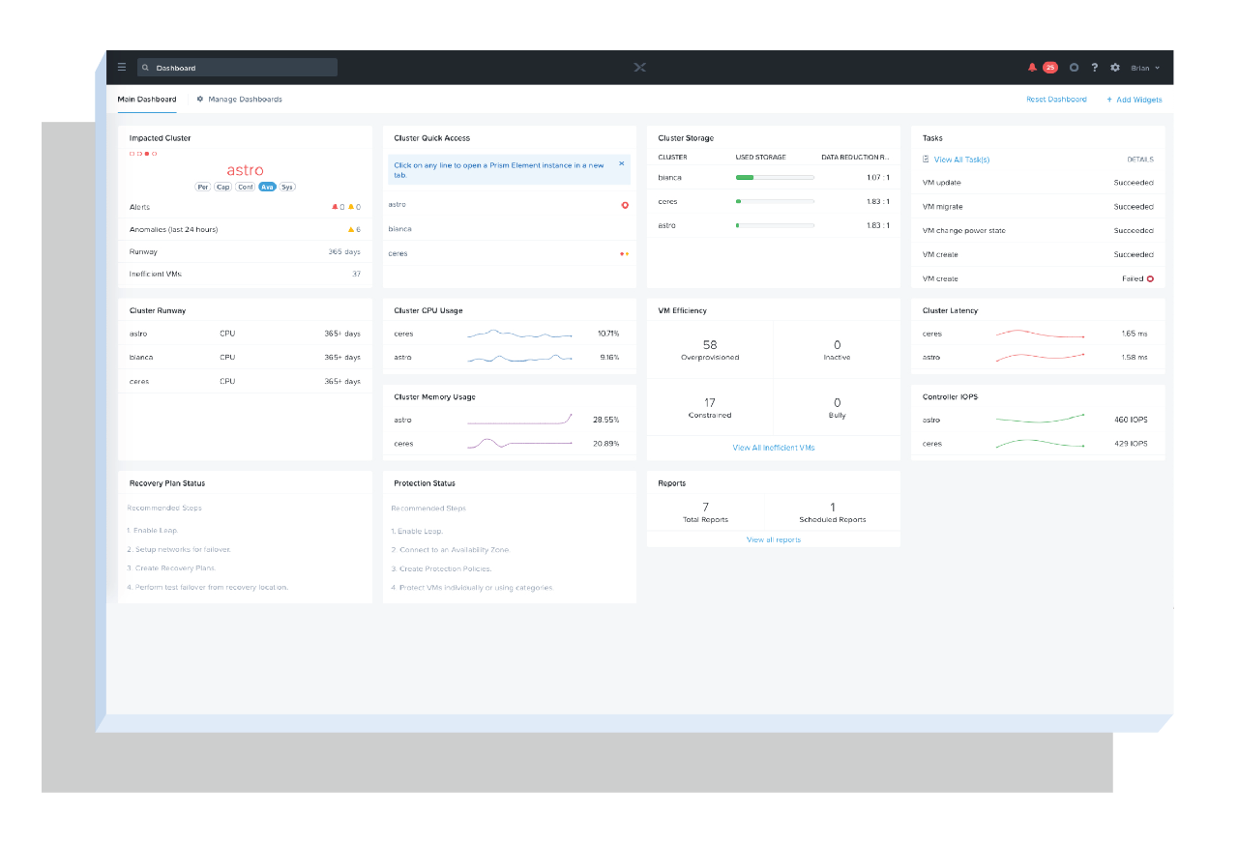The width and height of the screenshot is (1238, 843).
Task: Open the Brian user dropdown
Action: 1141,68
